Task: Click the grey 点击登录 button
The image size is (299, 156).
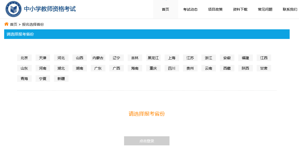Action: pos(147,141)
